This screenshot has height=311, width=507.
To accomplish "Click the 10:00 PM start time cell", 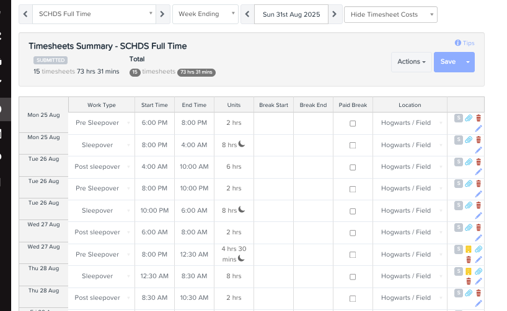I will [154, 211].
